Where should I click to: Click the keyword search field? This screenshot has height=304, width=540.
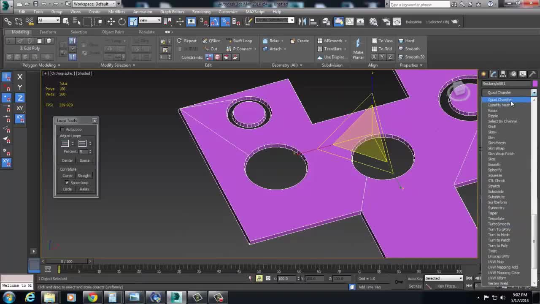click(419, 4)
